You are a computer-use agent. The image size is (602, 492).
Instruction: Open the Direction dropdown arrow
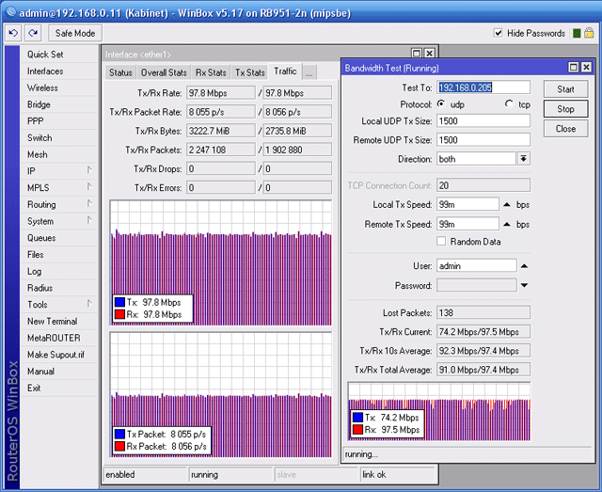click(x=524, y=159)
